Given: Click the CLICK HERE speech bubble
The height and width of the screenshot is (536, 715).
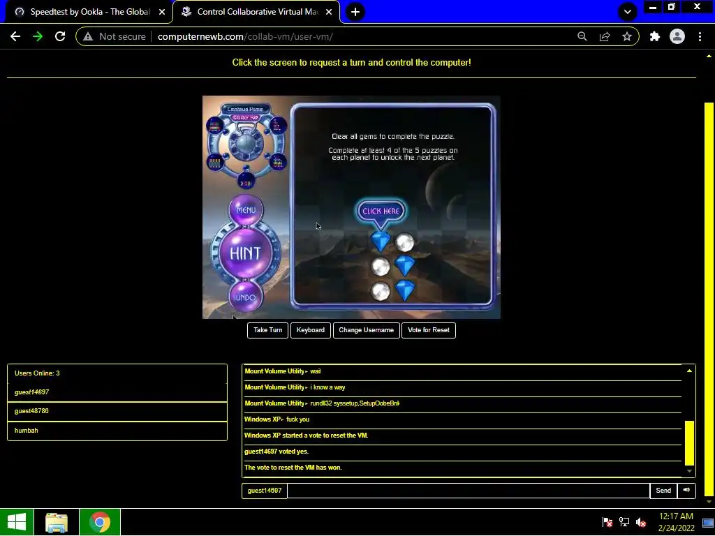Looking at the screenshot, I should coord(381,211).
